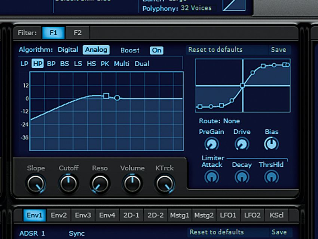This screenshot has width=318, height=239.
Task: Adjust the PreGain knob
Action: pyautogui.click(x=212, y=143)
